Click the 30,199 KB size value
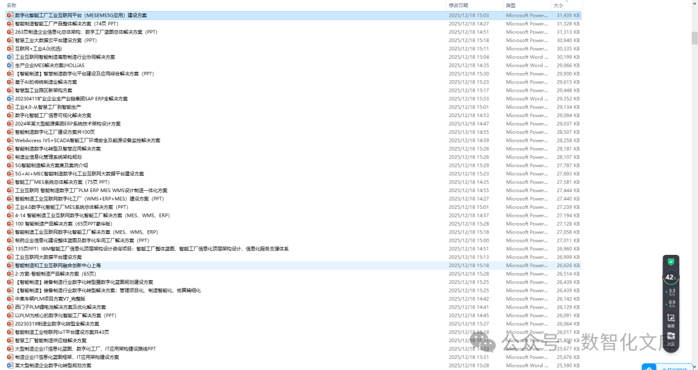The height and width of the screenshot is (370, 698). (568, 57)
